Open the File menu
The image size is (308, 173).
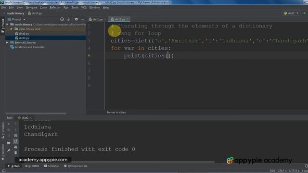(x=3, y=8)
